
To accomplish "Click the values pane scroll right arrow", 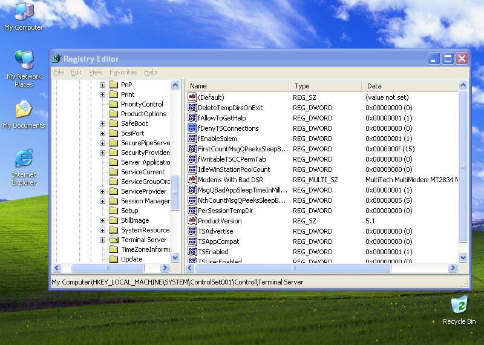I will 453,268.
